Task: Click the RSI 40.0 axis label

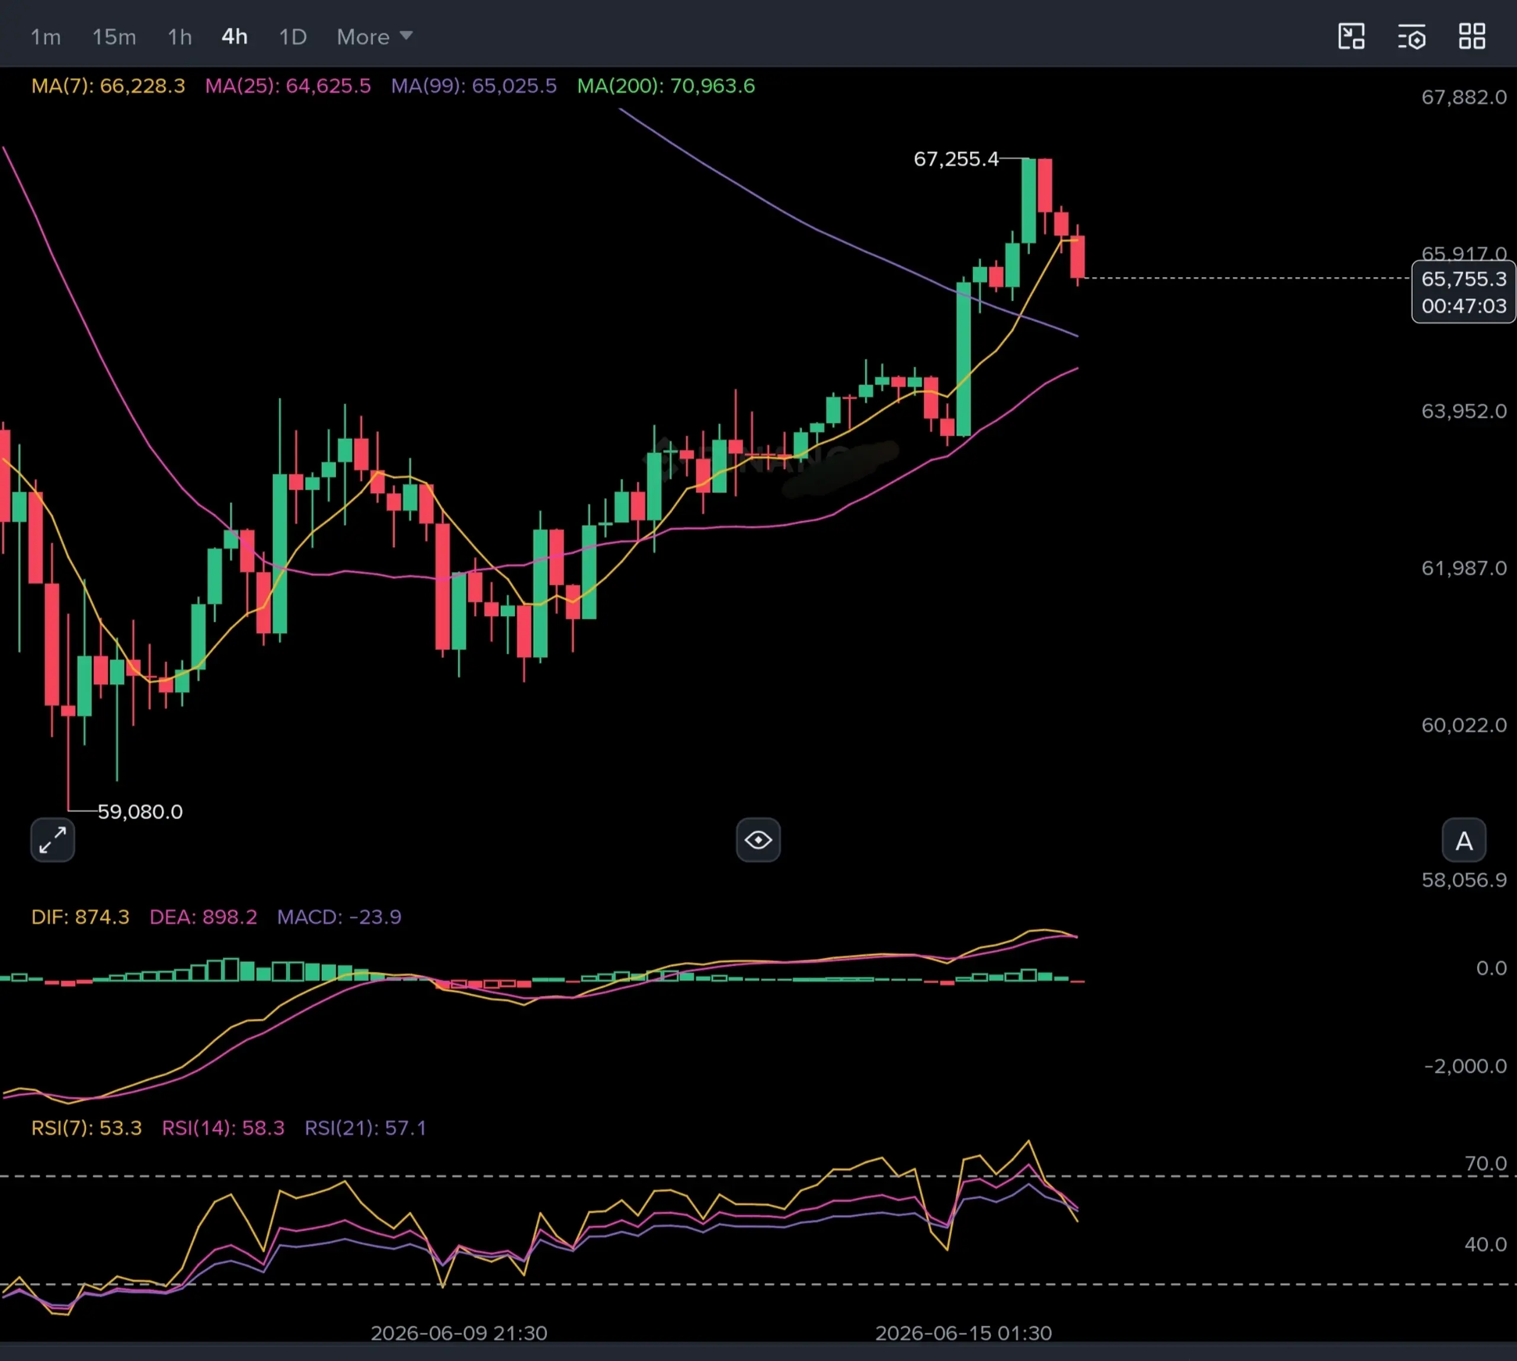Action: click(1486, 1244)
